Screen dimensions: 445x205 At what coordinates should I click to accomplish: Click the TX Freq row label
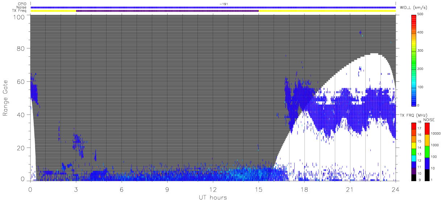point(19,11)
